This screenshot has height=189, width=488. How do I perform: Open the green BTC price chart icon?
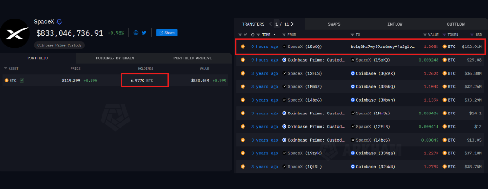22,80
